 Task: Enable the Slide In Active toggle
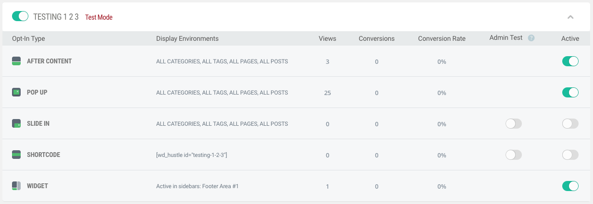(570, 123)
